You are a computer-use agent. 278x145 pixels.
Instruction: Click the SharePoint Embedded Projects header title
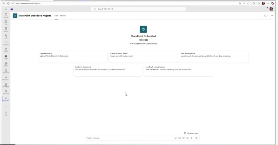(x=35, y=16)
